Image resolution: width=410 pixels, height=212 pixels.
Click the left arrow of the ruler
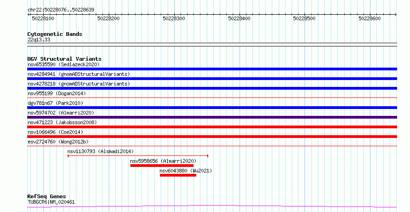click(29, 15)
